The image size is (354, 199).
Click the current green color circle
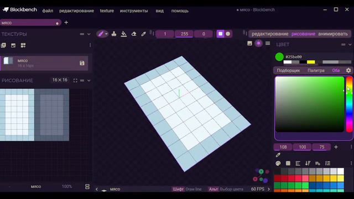pyautogui.click(x=279, y=57)
